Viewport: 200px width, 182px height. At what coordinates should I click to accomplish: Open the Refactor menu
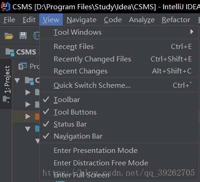(176, 20)
